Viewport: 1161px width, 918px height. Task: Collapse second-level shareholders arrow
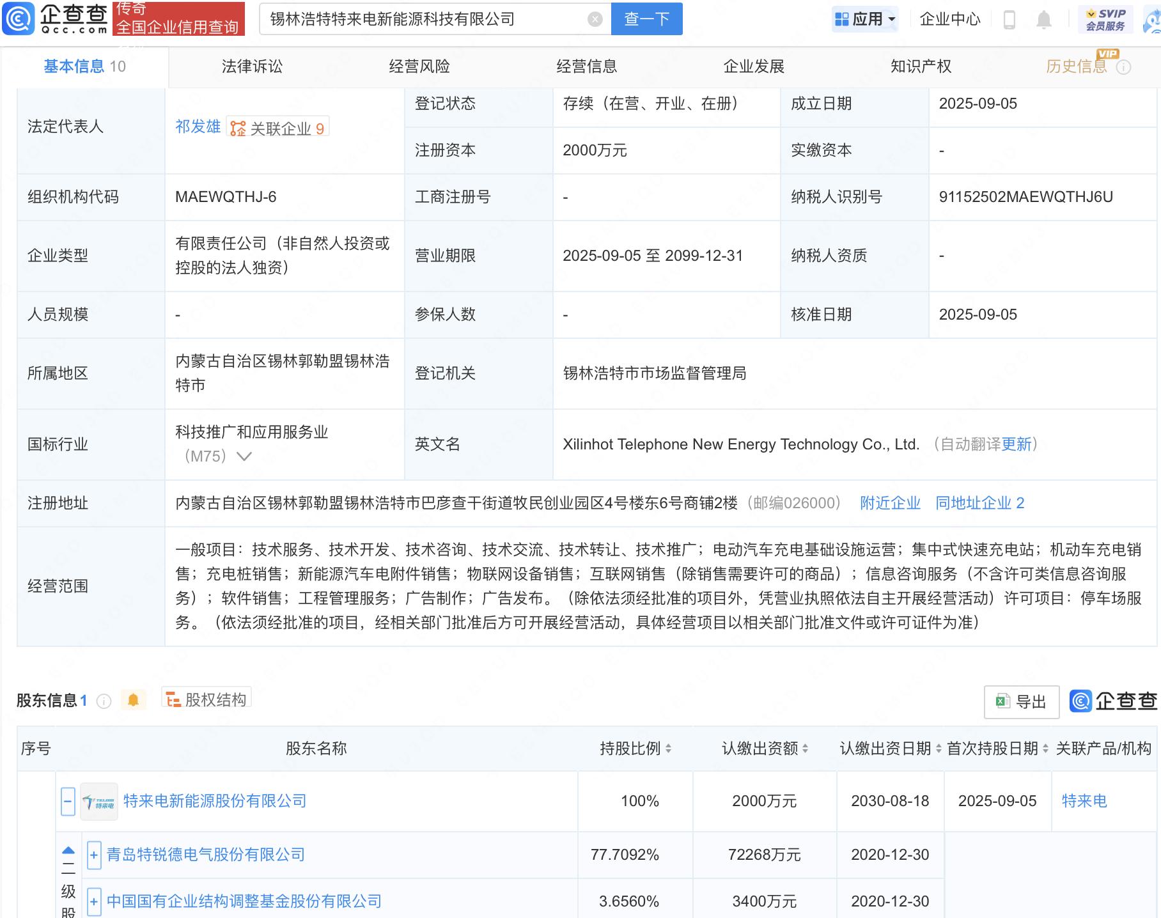(x=68, y=852)
